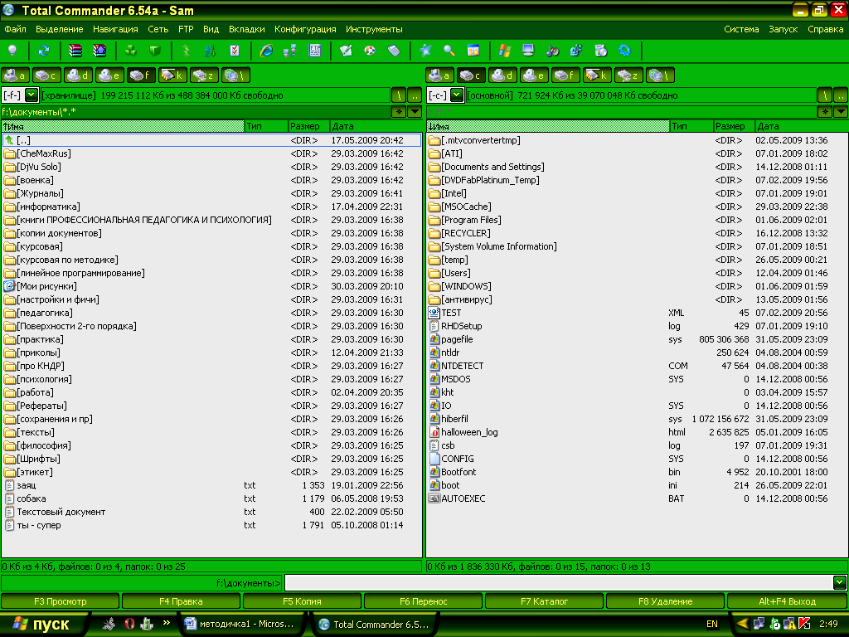Click the computer monitor toolbar icon

pyautogui.click(x=528, y=51)
